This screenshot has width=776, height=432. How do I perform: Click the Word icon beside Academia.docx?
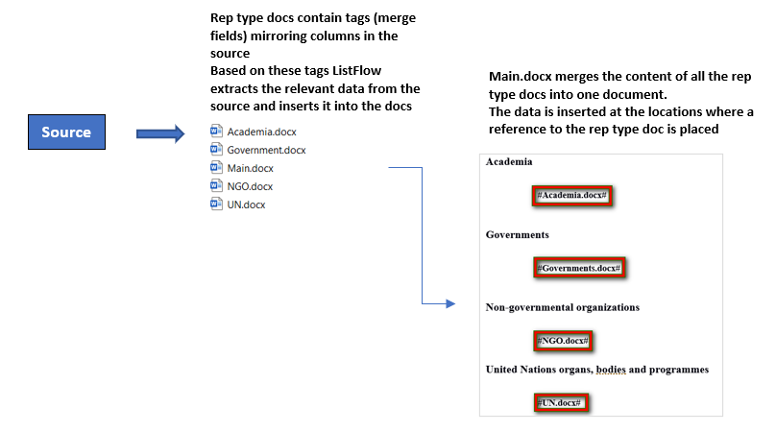(216, 132)
